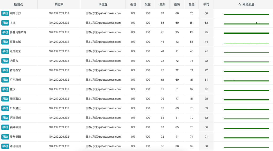
Task: Select the 内蒙古 checkpoint name
Action: [x=14, y=61]
